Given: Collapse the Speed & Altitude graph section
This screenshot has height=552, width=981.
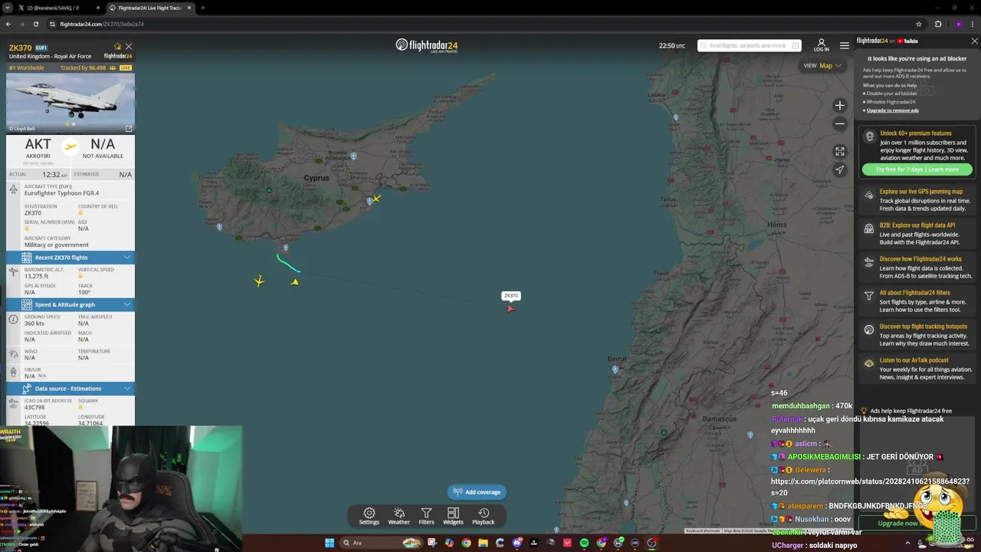Looking at the screenshot, I should 71,304.
